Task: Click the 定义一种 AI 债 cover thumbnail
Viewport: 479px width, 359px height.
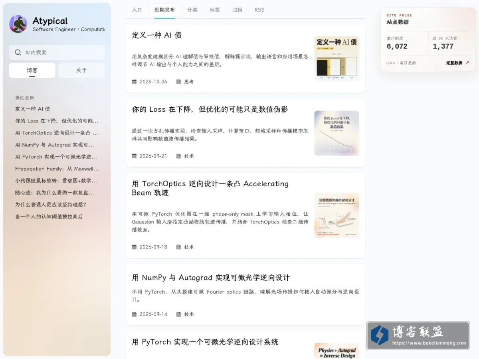Action: [x=337, y=59]
